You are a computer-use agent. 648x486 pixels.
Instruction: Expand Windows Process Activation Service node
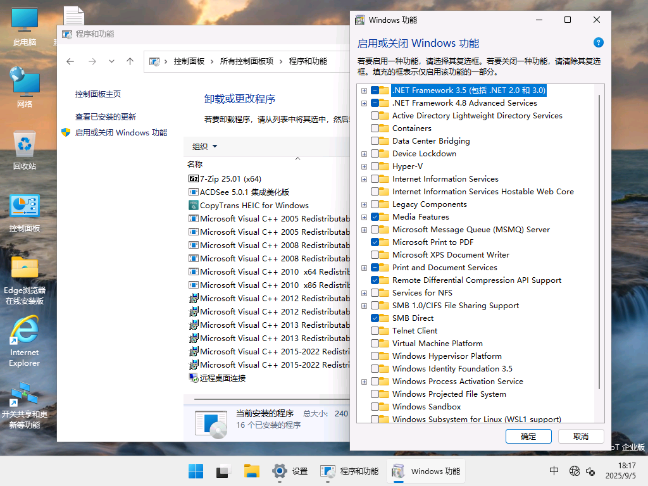pyautogui.click(x=364, y=382)
